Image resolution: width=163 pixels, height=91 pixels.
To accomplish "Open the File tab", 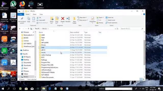I will tap(21, 14).
